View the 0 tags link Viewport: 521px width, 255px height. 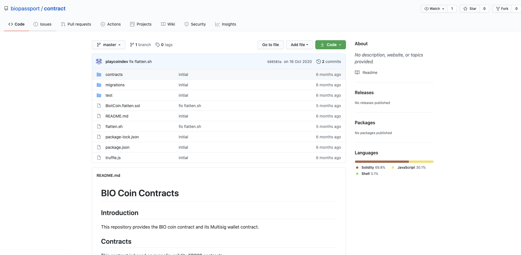click(164, 45)
